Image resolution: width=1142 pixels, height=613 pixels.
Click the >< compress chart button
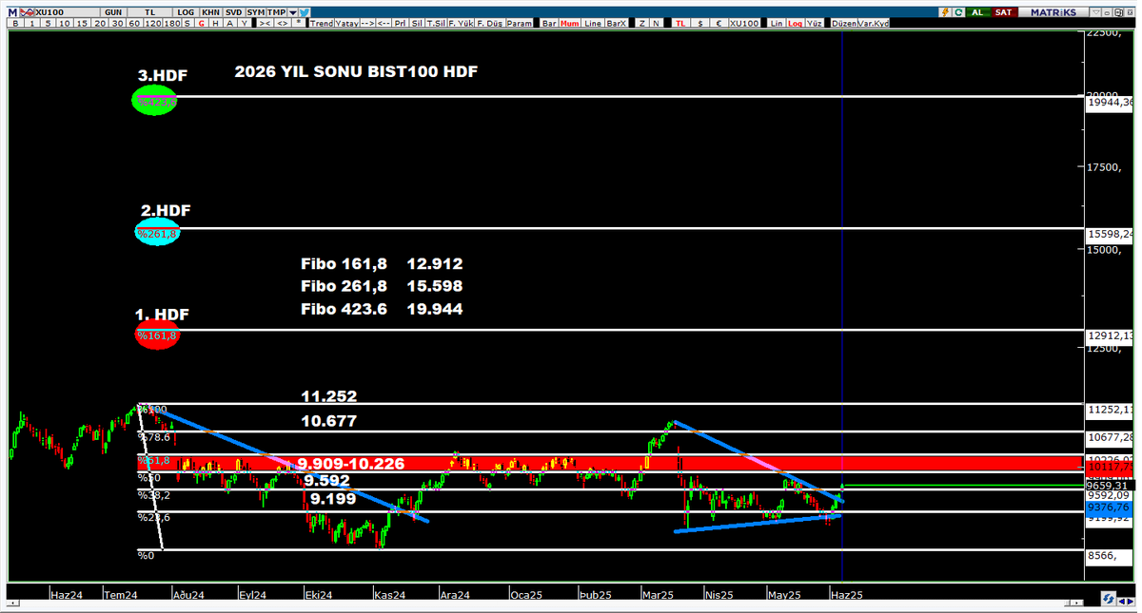pyautogui.click(x=265, y=23)
